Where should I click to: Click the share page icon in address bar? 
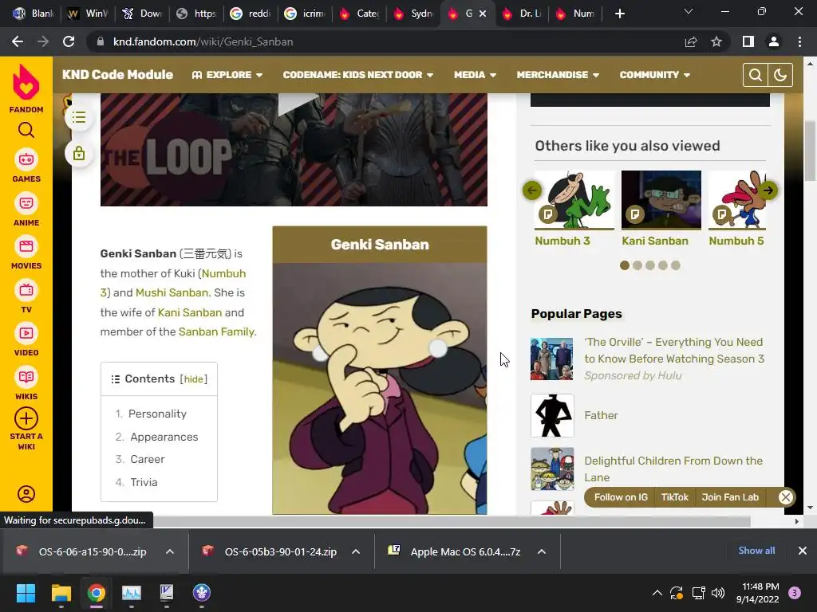691,41
